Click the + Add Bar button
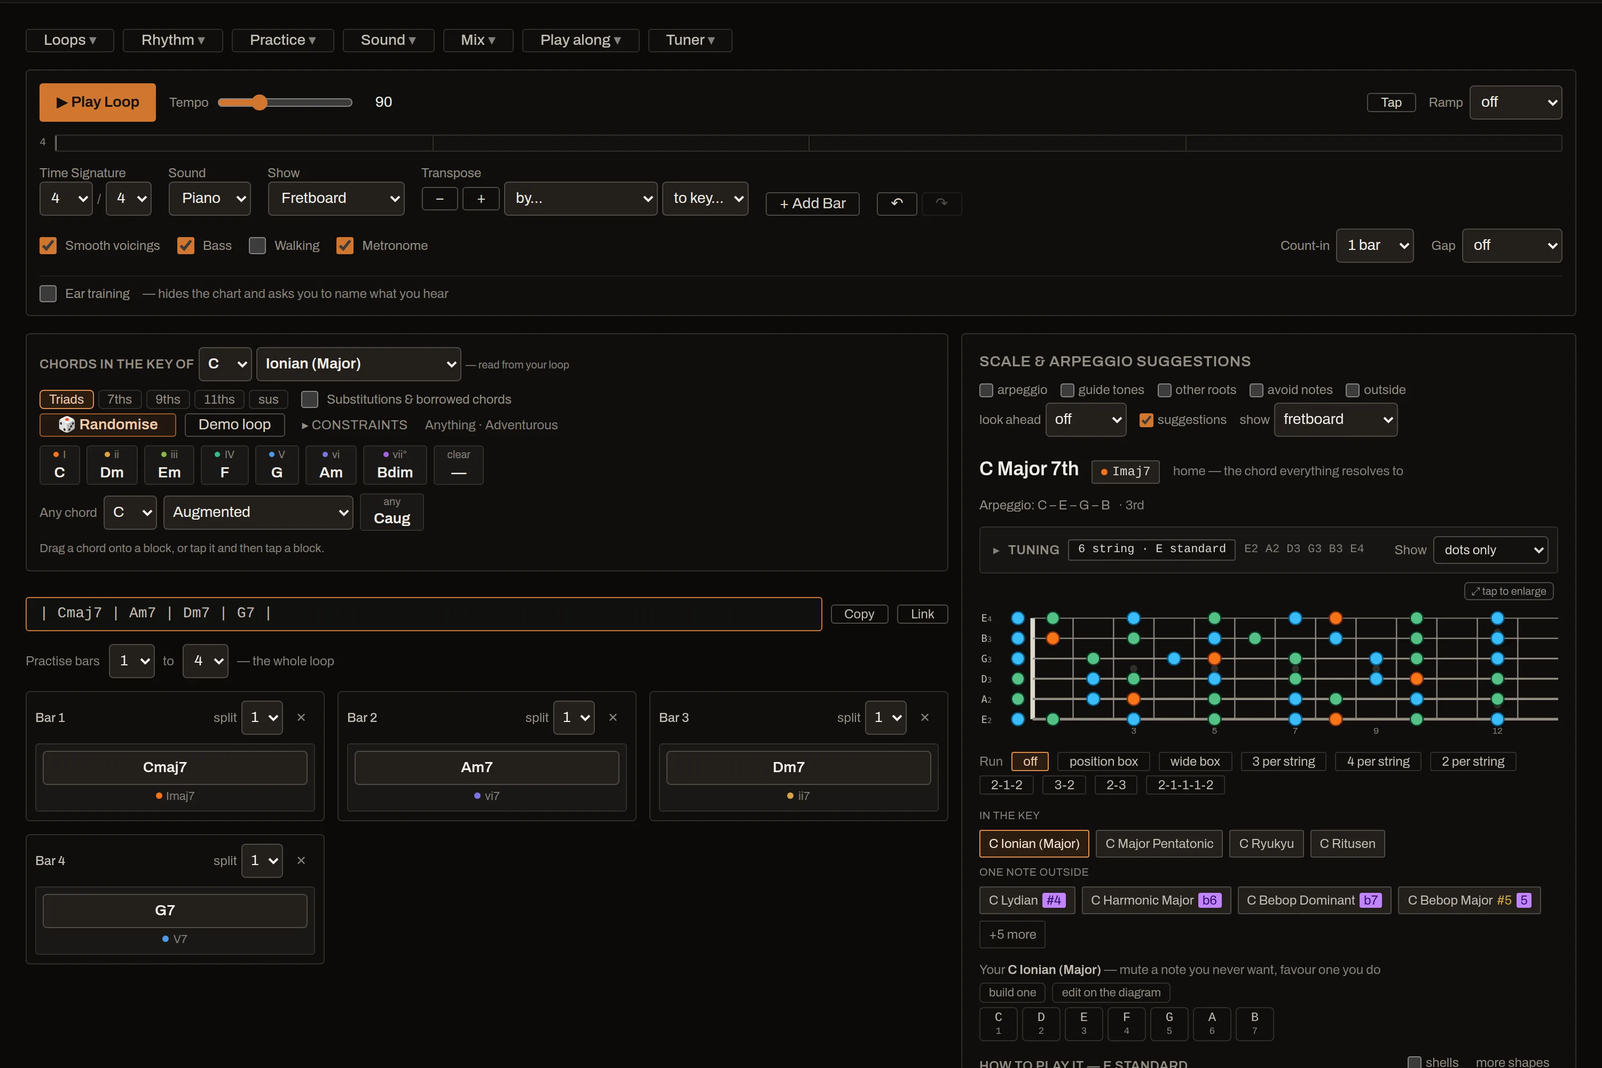 point(813,203)
